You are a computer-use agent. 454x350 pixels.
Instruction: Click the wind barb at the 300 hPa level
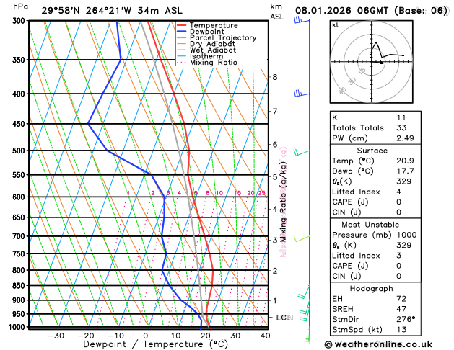pos(302,20)
